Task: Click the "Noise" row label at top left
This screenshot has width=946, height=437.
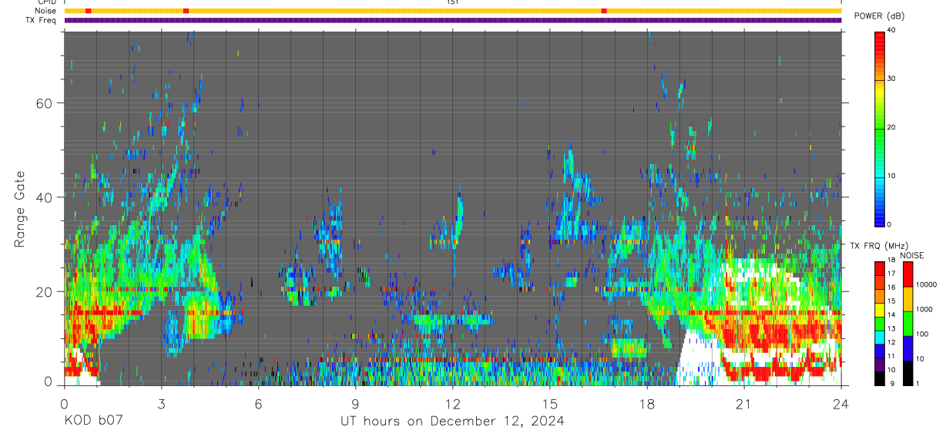Action: coord(47,11)
